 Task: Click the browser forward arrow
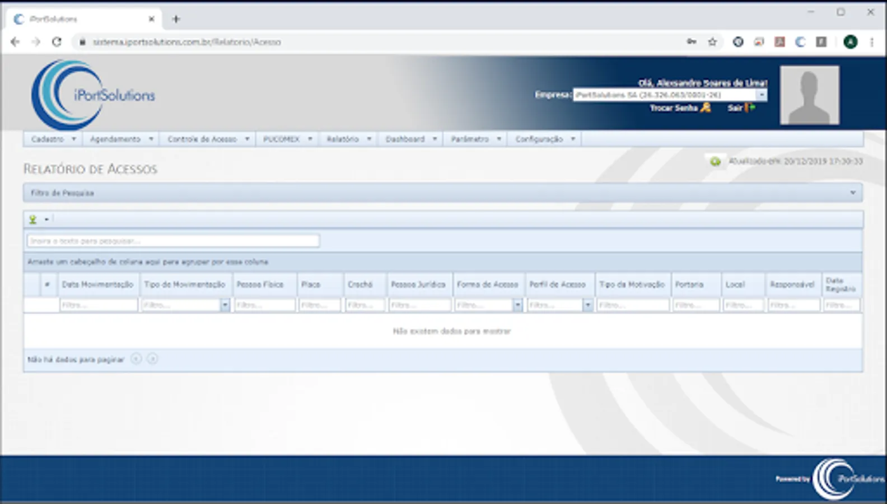click(36, 42)
